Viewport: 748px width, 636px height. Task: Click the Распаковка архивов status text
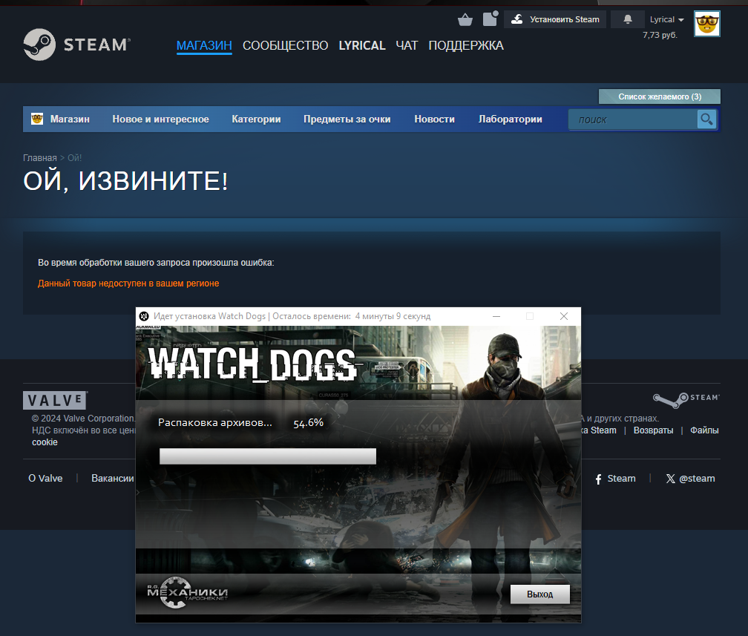coord(215,423)
